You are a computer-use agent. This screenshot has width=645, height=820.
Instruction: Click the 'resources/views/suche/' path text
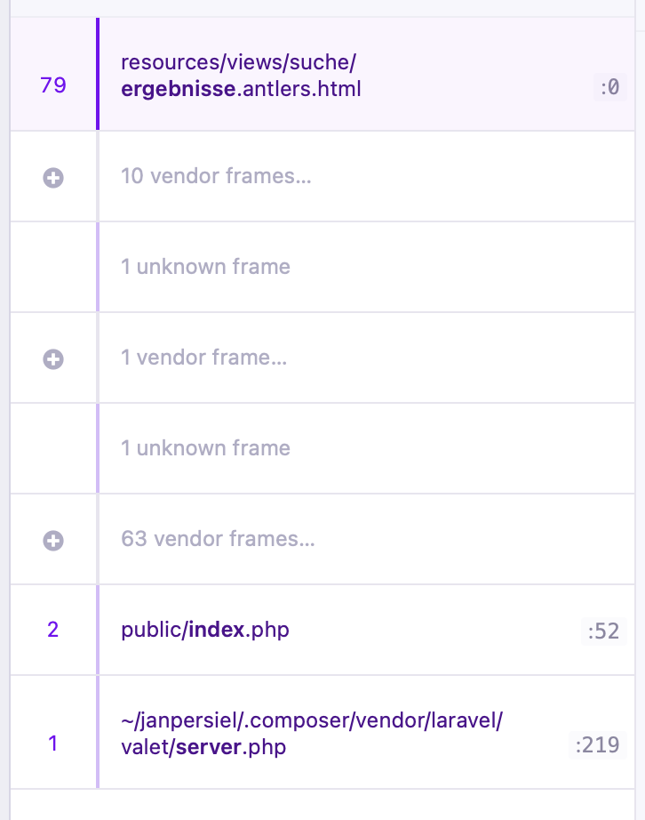tap(239, 62)
